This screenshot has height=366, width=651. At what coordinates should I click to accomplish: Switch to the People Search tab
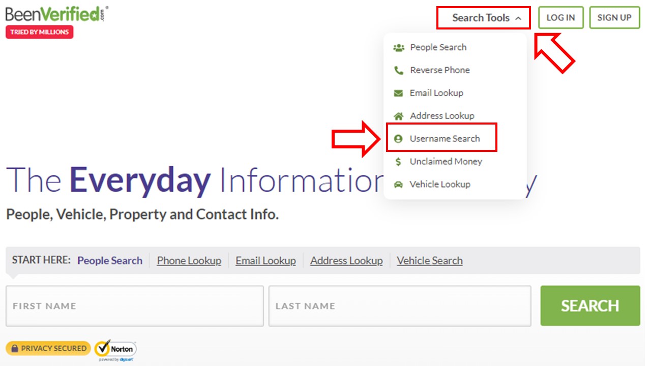tap(110, 261)
